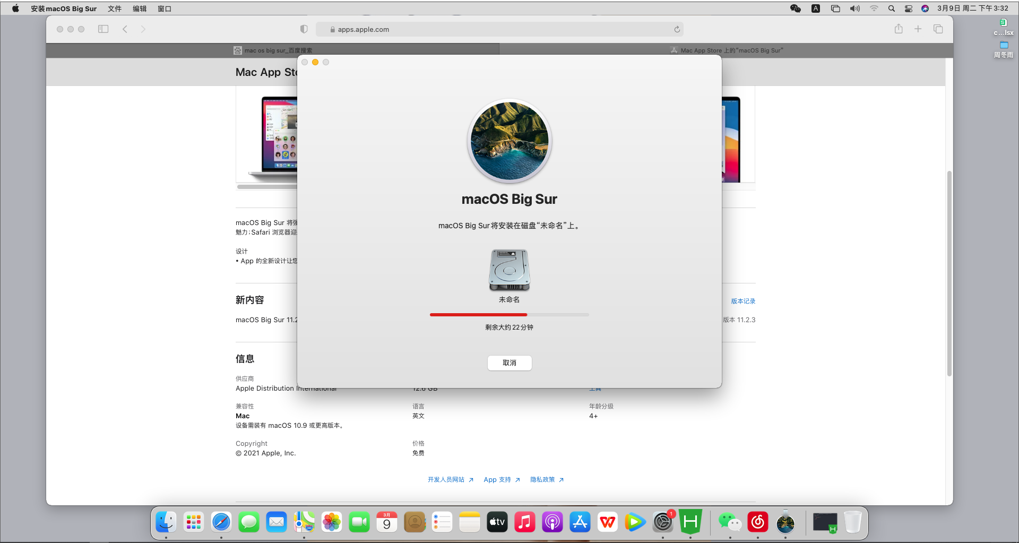Reload the page in Safari
The height and width of the screenshot is (543, 1019).
click(677, 29)
